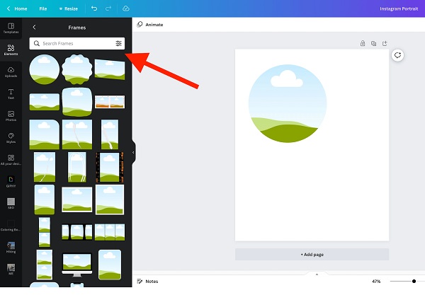Click the comment bubble button beside the canvas
Image resolution: width=425 pixels, height=295 pixels.
(x=397, y=55)
